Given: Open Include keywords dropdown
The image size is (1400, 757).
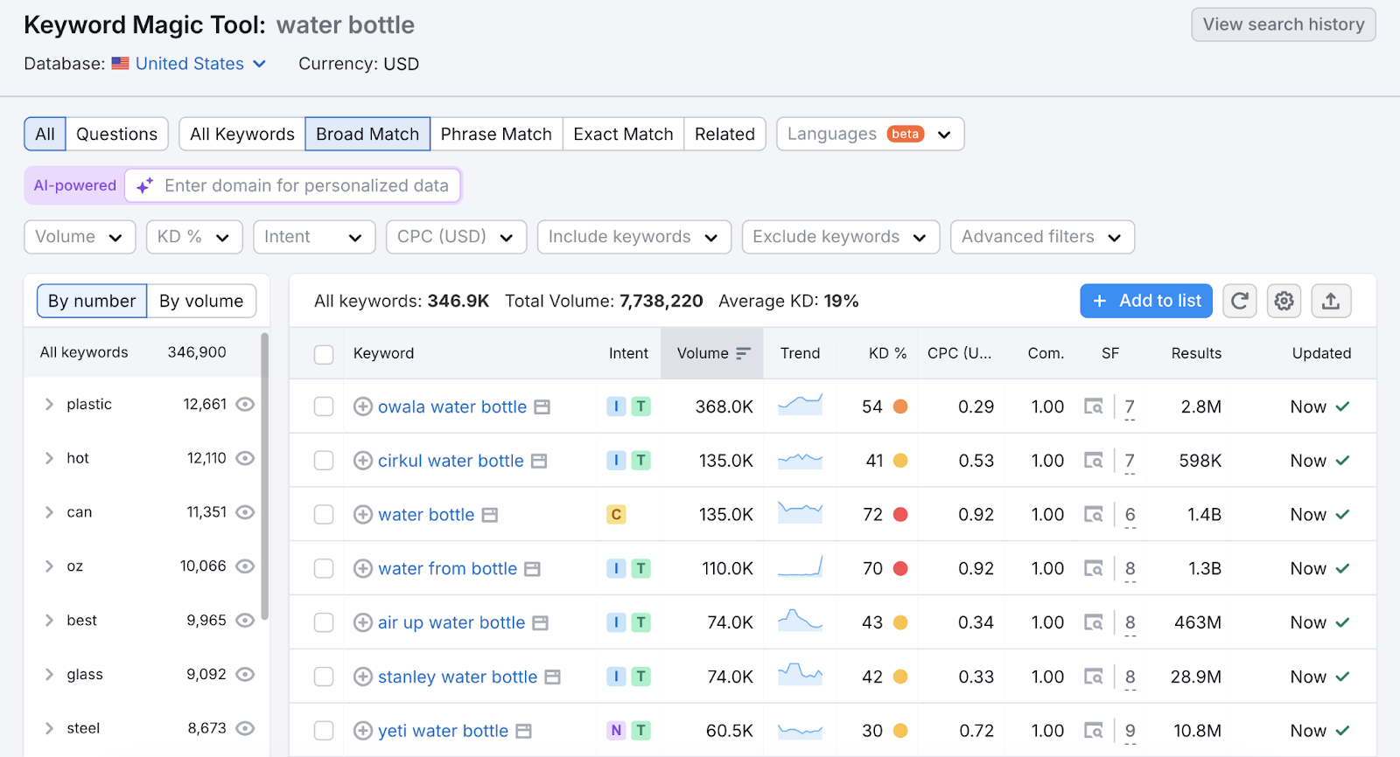Looking at the screenshot, I should pyautogui.click(x=634, y=237).
